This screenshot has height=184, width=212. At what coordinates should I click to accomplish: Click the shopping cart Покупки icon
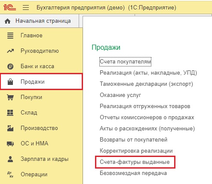(x=10, y=97)
